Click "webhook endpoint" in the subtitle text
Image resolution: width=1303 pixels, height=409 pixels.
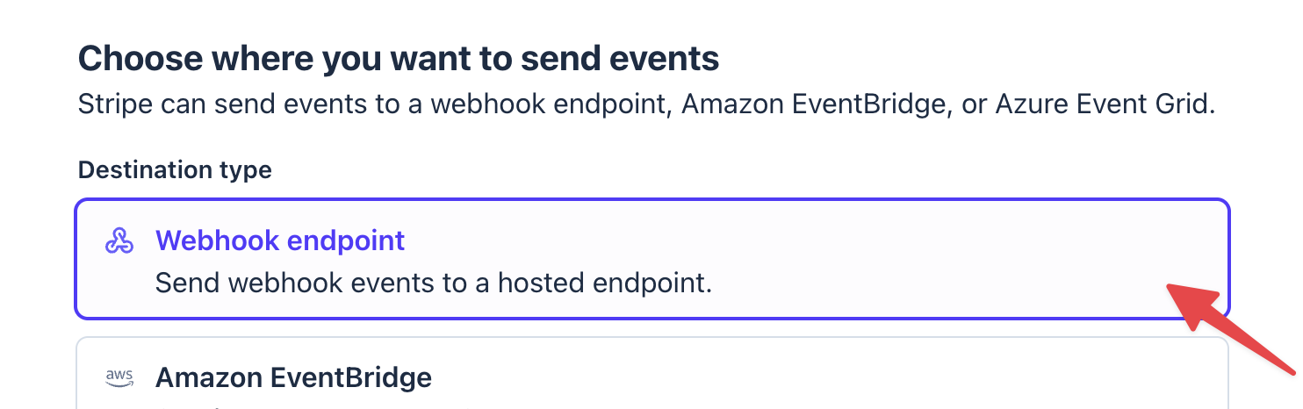tap(544, 104)
